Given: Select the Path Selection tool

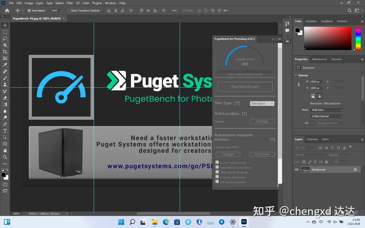Looking at the screenshot, I should click(x=5, y=137).
